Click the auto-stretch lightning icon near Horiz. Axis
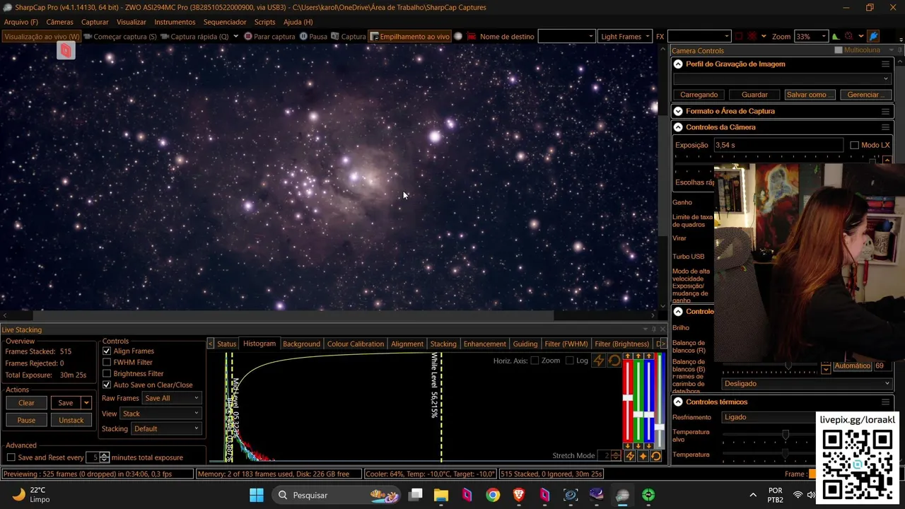This screenshot has height=509, width=905. coord(599,361)
